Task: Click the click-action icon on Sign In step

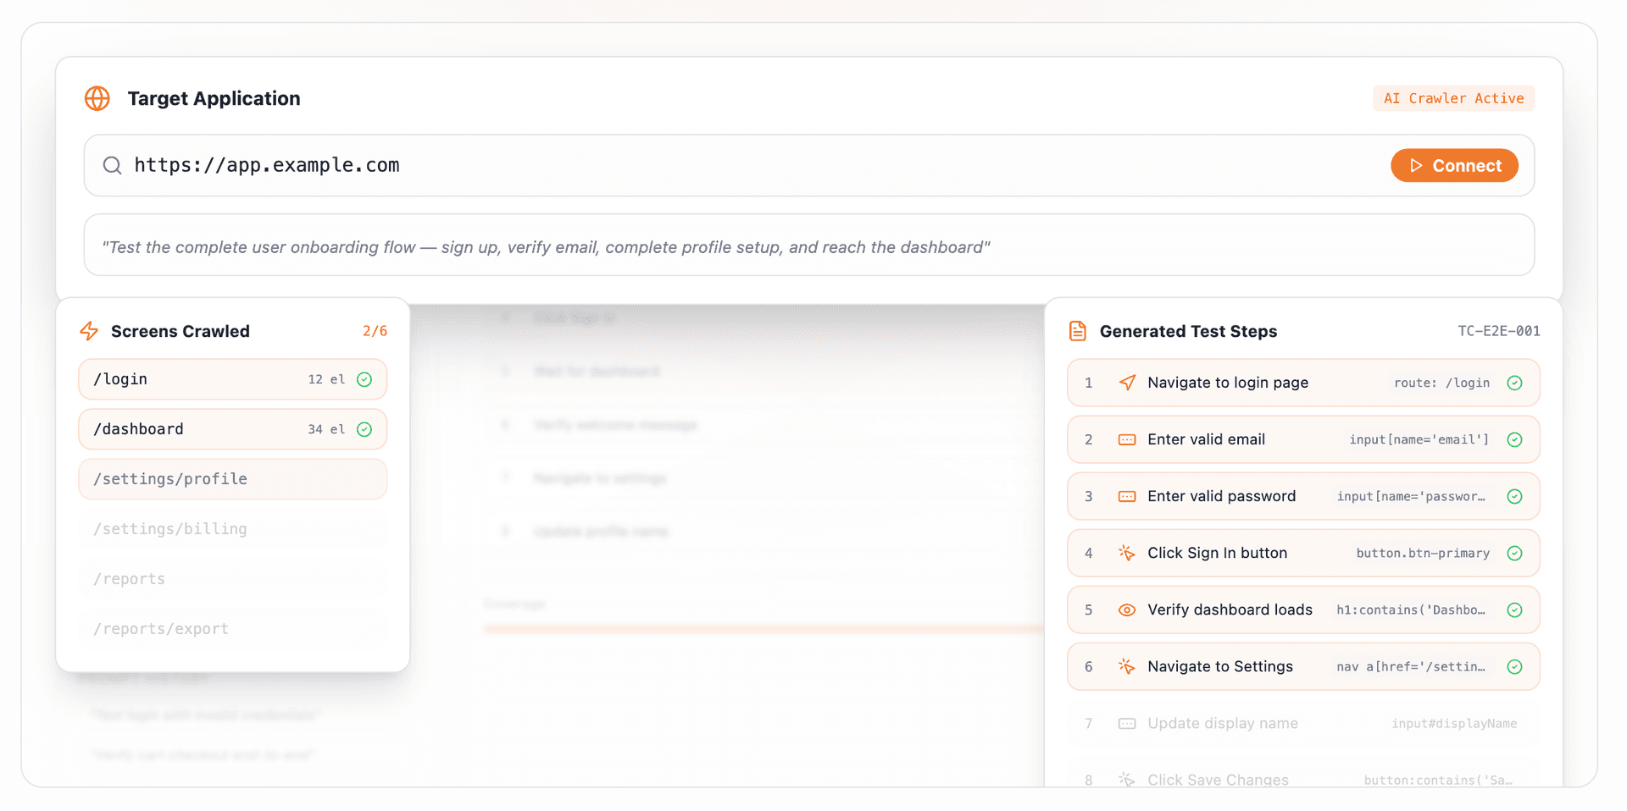Action: [x=1127, y=553]
